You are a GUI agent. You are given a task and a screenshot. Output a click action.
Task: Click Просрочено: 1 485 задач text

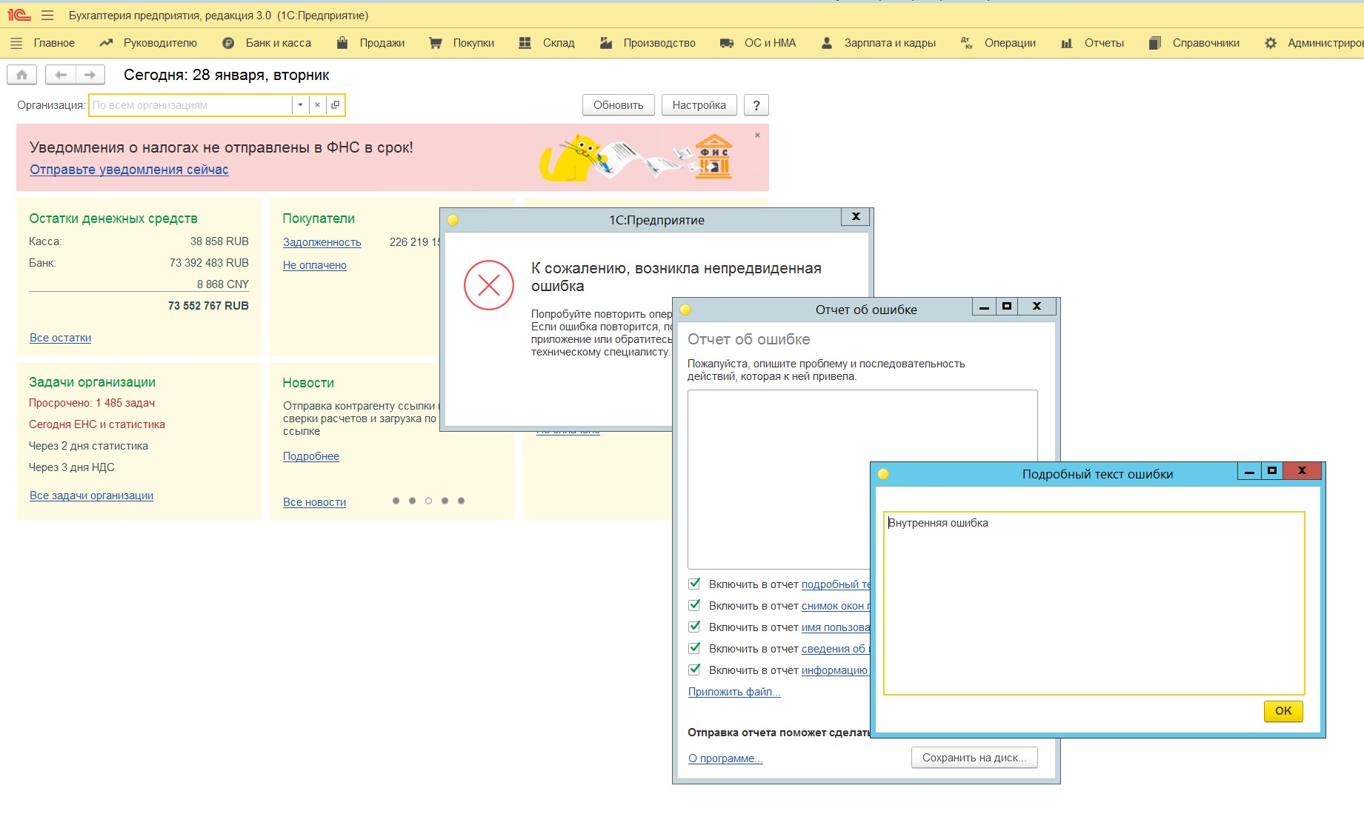pyautogui.click(x=92, y=403)
